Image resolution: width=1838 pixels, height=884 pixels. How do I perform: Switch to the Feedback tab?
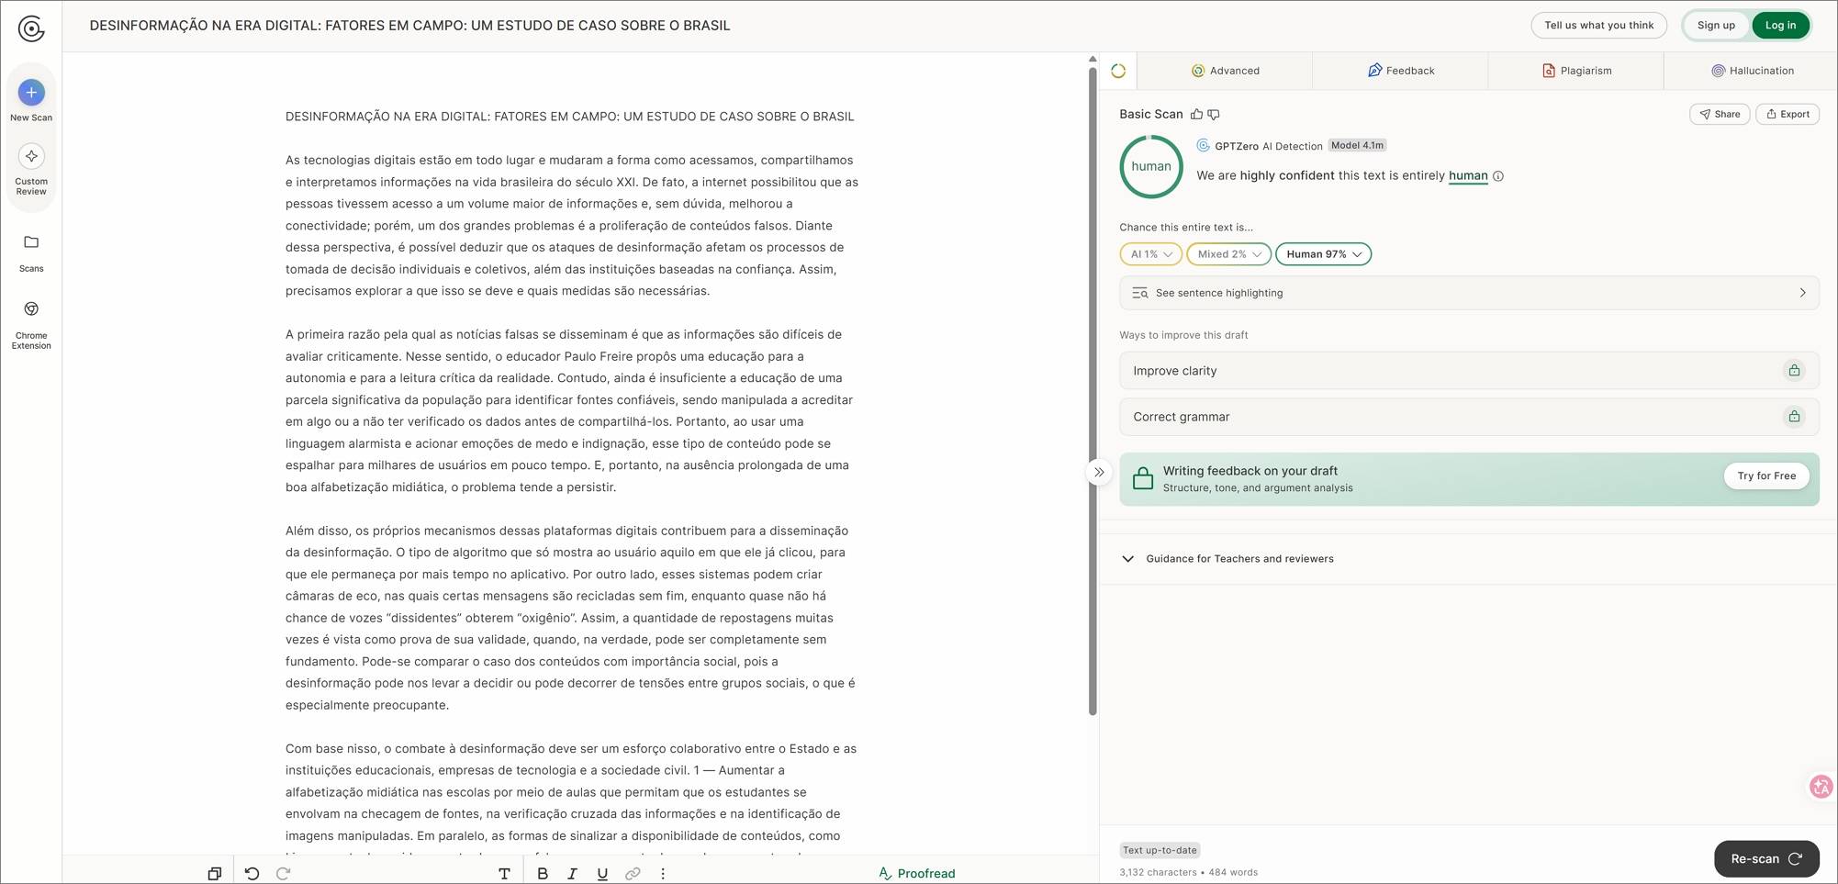[x=1400, y=71]
